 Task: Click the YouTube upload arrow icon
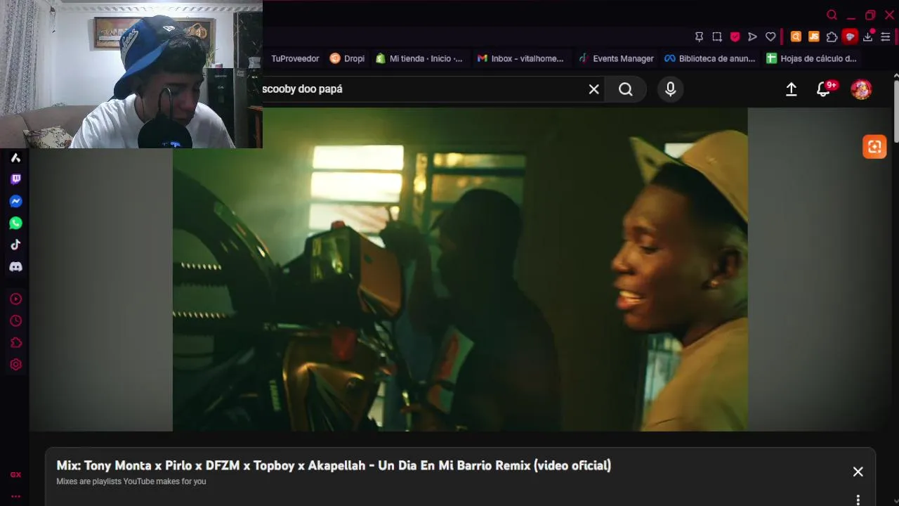click(791, 89)
